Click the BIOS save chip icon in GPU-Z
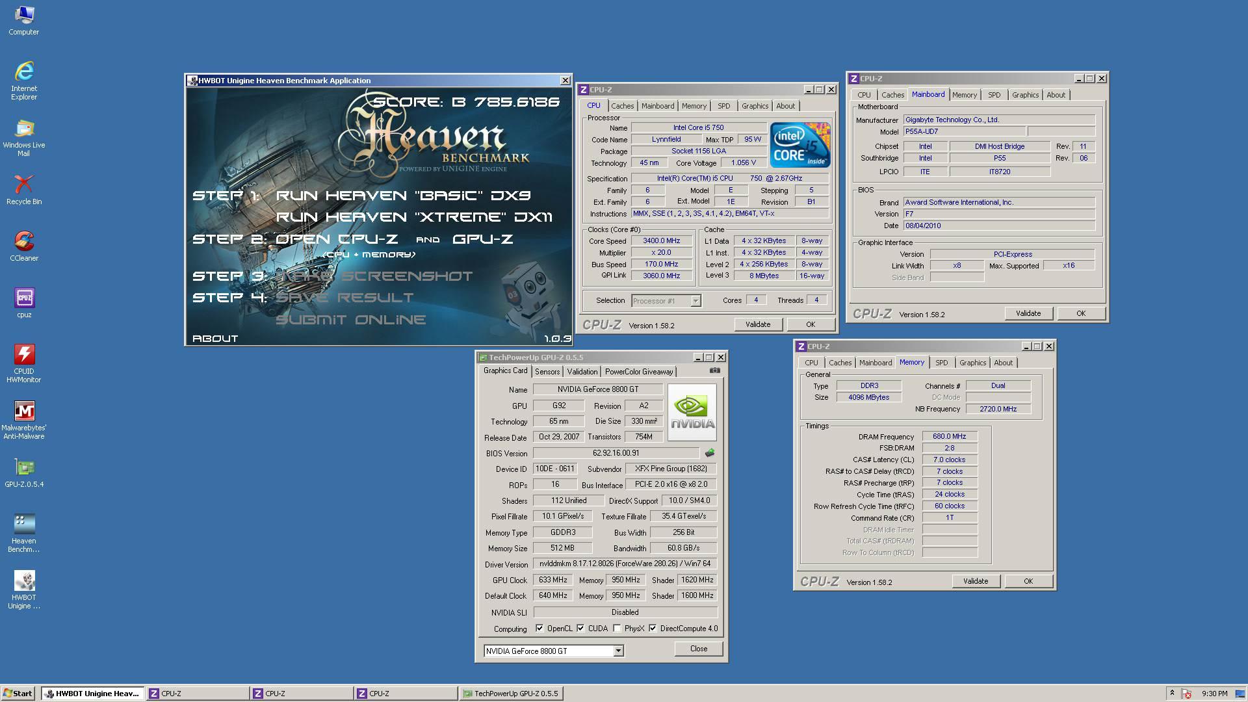The height and width of the screenshot is (702, 1248). coord(710,453)
